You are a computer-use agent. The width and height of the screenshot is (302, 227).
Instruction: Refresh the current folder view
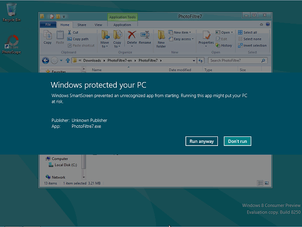tap(200, 60)
